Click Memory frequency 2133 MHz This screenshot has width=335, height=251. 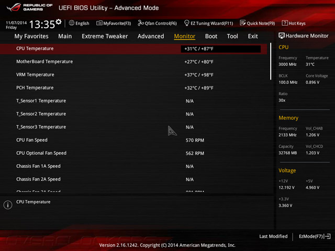(x=287, y=135)
